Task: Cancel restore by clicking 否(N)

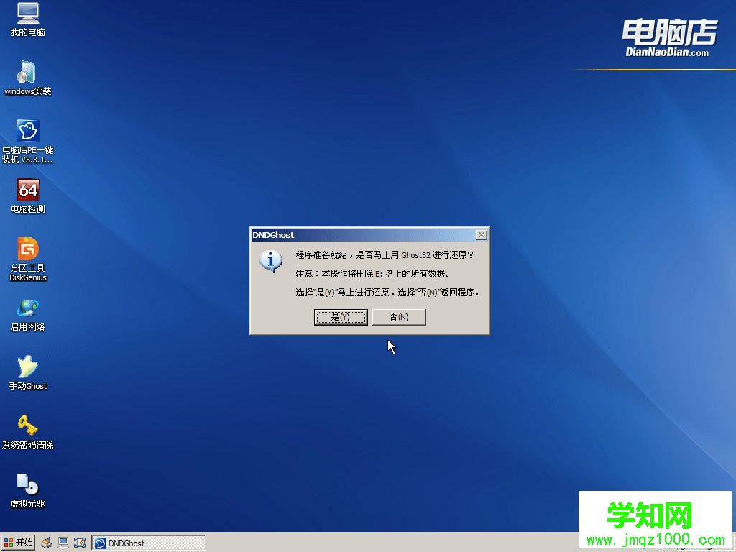Action: click(x=398, y=316)
